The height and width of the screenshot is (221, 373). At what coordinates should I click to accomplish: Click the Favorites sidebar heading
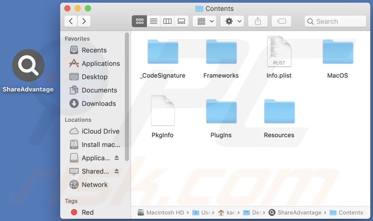click(x=77, y=39)
